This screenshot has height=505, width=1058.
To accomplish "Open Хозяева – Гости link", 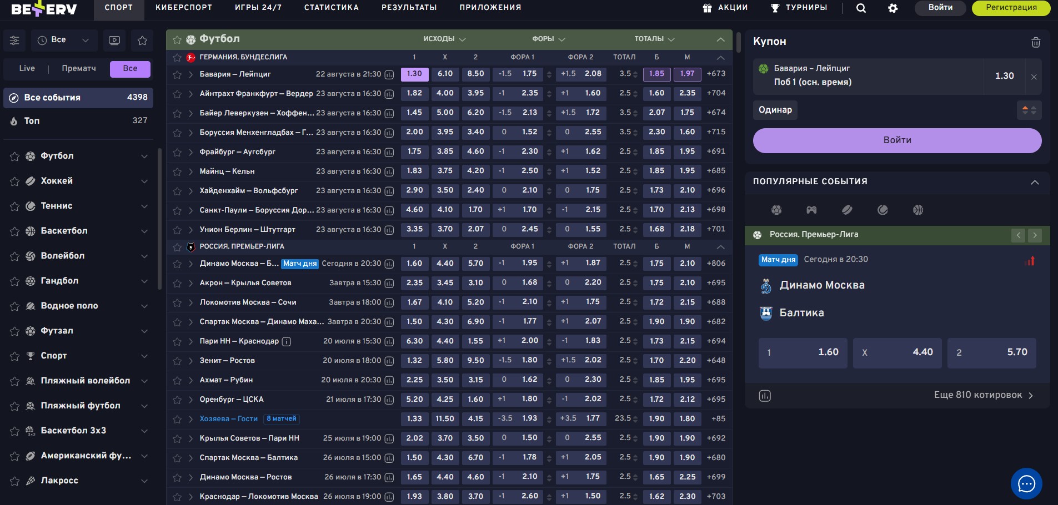I will pos(229,419).
